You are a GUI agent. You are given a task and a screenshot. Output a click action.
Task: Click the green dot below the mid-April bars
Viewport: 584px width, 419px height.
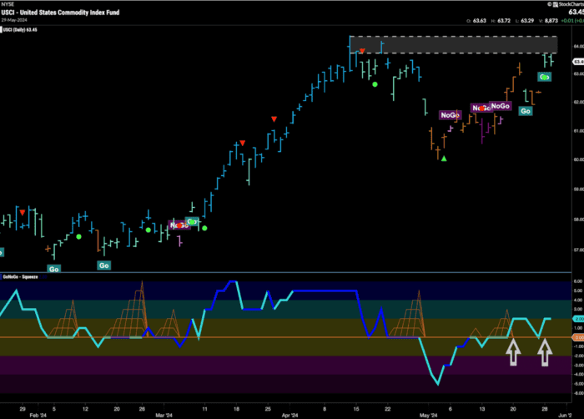tap(375, 84)
